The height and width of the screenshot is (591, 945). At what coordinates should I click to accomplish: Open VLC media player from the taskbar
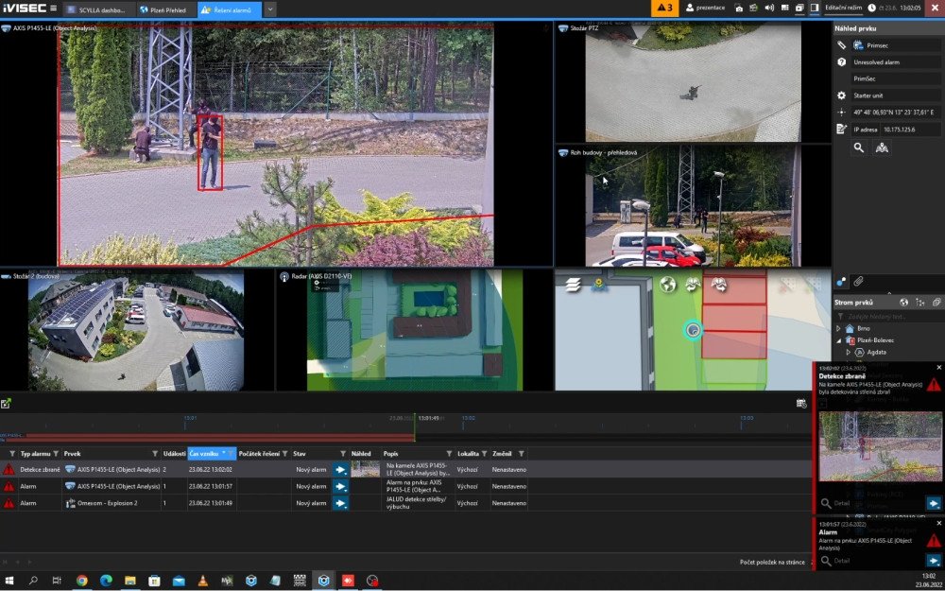201,581
